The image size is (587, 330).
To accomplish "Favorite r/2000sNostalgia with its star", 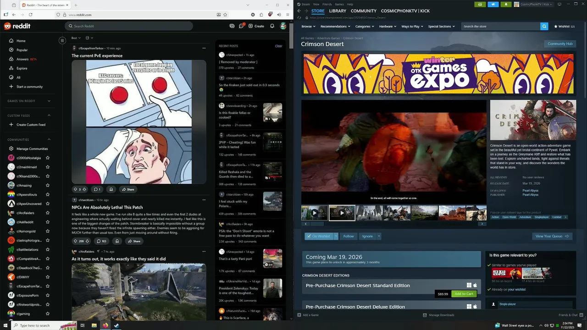I will click(x=47, y=158).
